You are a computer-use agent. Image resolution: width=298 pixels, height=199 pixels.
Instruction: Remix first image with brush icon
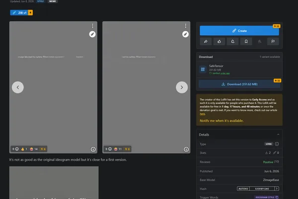tap(92, 34)
